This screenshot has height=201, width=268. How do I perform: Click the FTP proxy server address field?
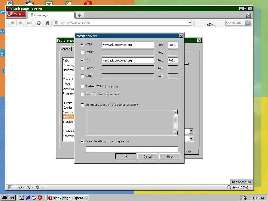pyautogui.click(x=128, y=60)
